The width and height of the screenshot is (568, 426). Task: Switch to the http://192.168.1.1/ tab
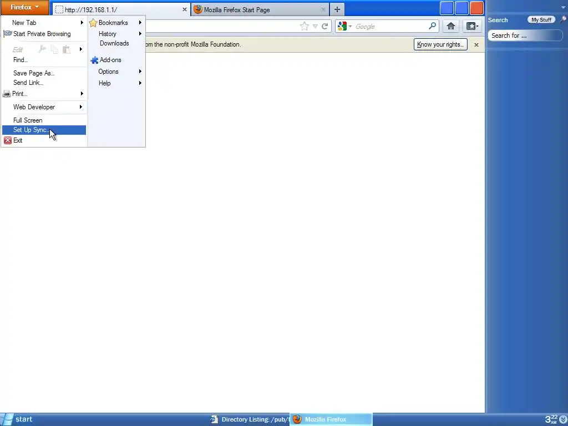pos(121,9)
